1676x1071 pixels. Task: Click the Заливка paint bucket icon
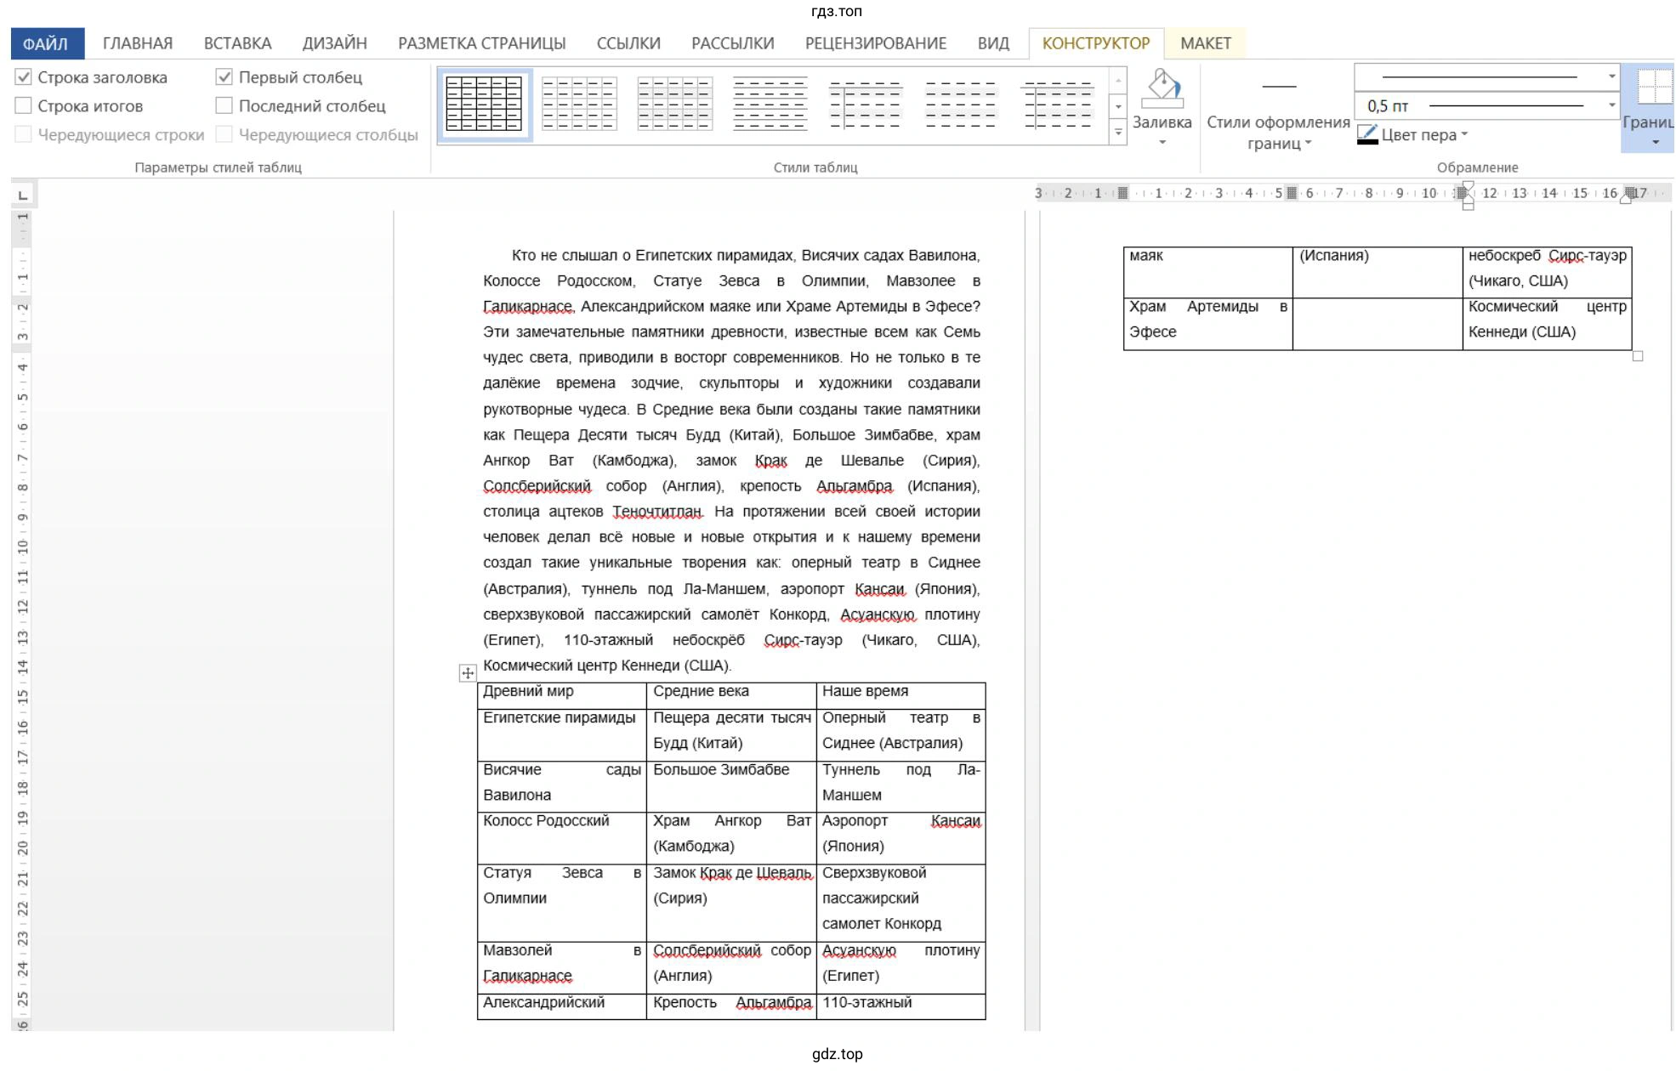pyautogui.click(x=1162, y=88)
